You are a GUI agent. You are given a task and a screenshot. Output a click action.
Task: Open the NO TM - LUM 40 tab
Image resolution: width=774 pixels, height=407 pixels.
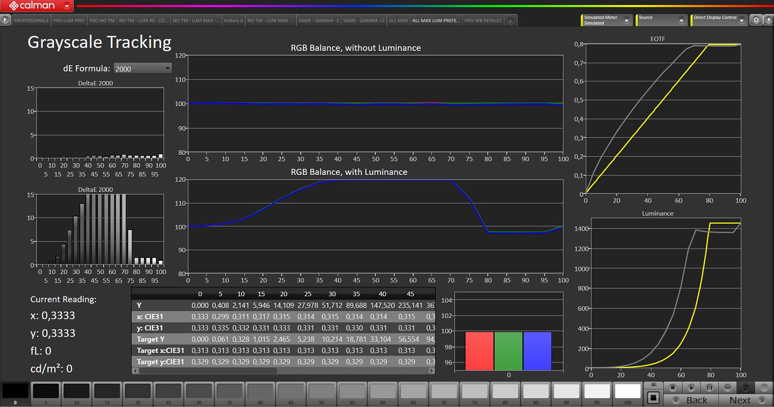(143, 21)
